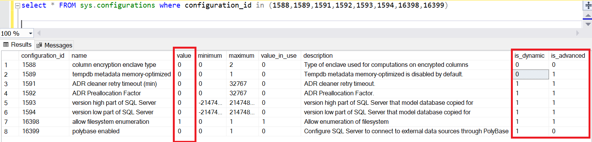This screenshot has height=142, width=592.
Task: Switch to the Results tab
Action: pyautogui.click(x=18, y=45)
